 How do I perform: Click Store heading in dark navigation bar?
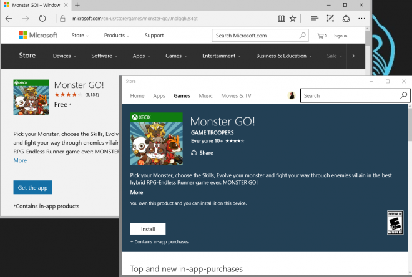click(x=27, y=56)
